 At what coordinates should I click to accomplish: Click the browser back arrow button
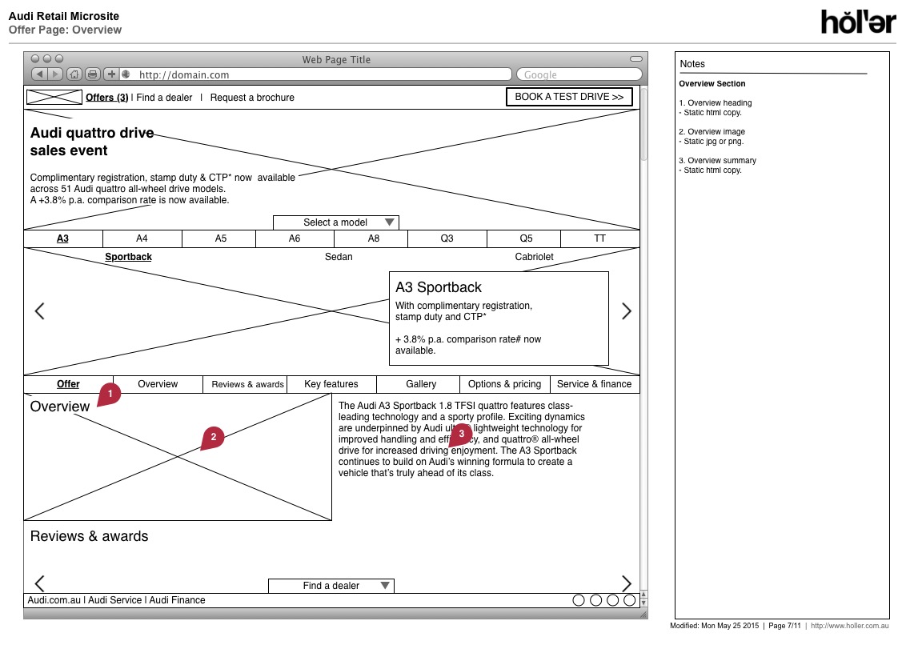38,74
